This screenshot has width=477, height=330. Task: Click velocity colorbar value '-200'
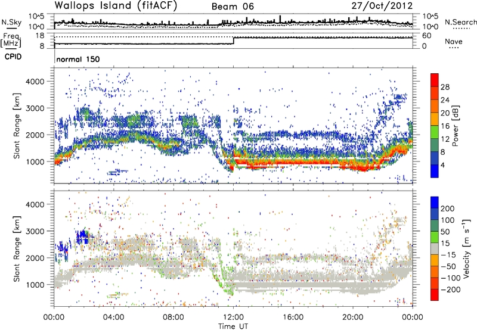[x=451, y=289]
